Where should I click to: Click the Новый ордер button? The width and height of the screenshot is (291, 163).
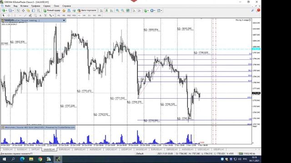[x=52, y=10]
